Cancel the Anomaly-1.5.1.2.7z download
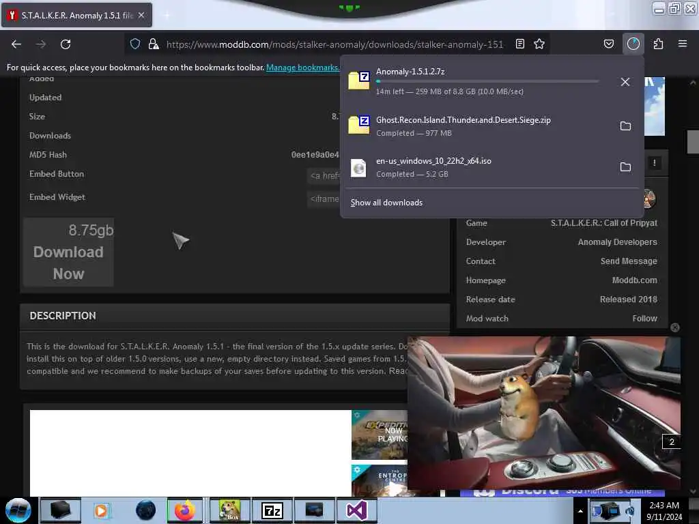This screenshot has height=524, width=699. [x=625, y=82]
